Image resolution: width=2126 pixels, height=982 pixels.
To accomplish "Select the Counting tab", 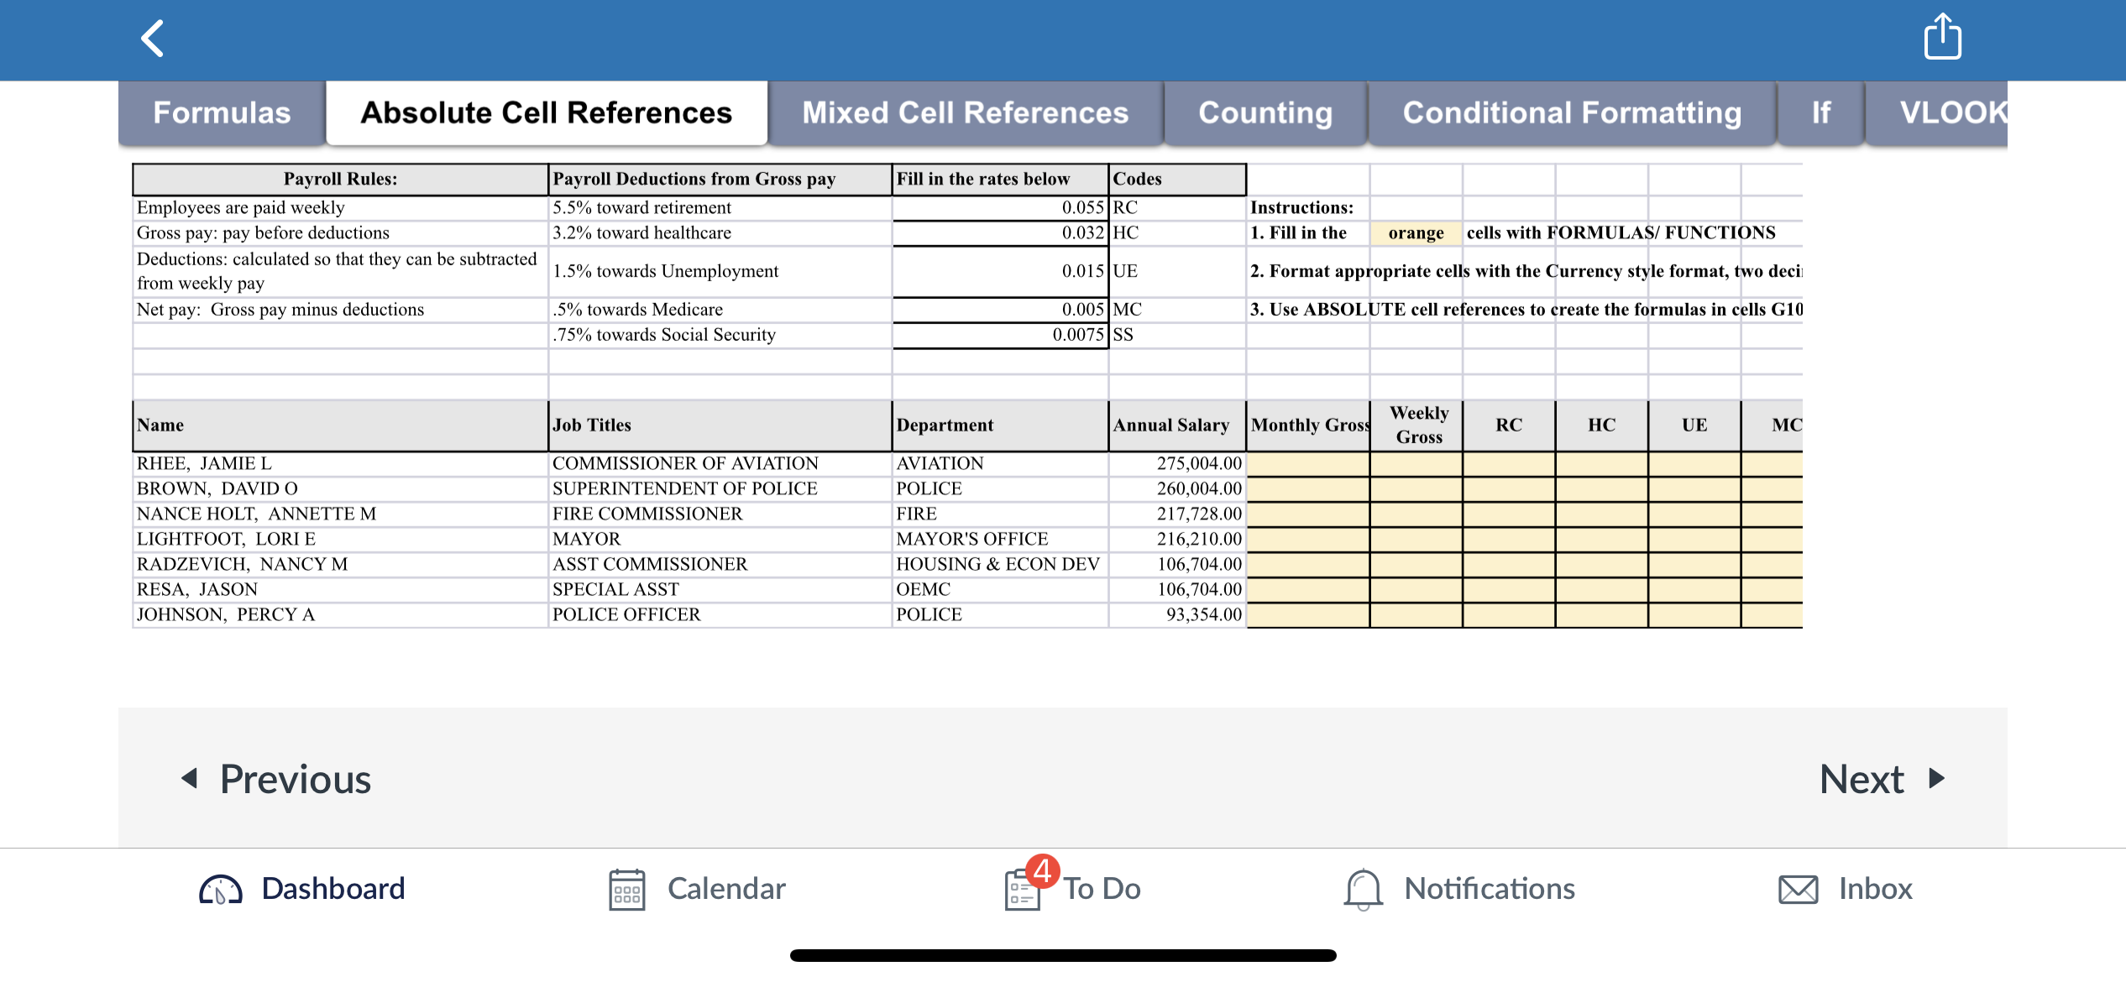I will (1265, 112).
